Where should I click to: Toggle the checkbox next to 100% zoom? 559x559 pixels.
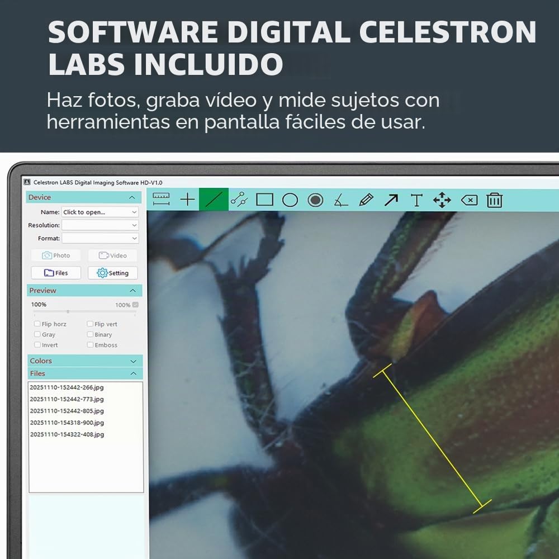pos(135,305)
